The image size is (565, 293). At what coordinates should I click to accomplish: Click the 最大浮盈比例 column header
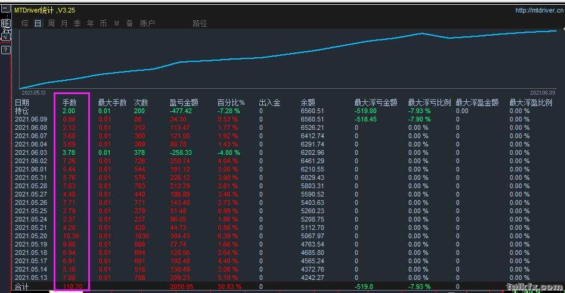tap(530, 102)
